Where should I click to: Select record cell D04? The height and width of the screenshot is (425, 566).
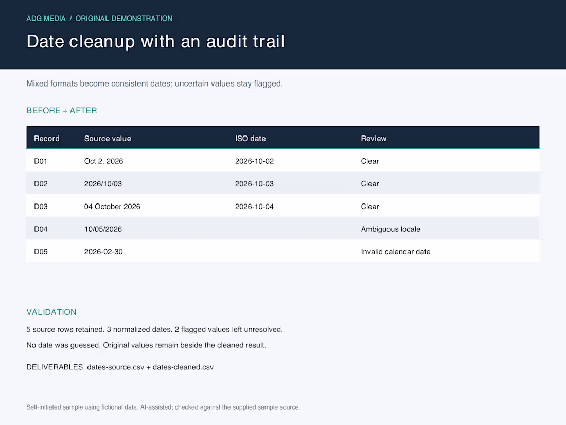coord(41,229)
